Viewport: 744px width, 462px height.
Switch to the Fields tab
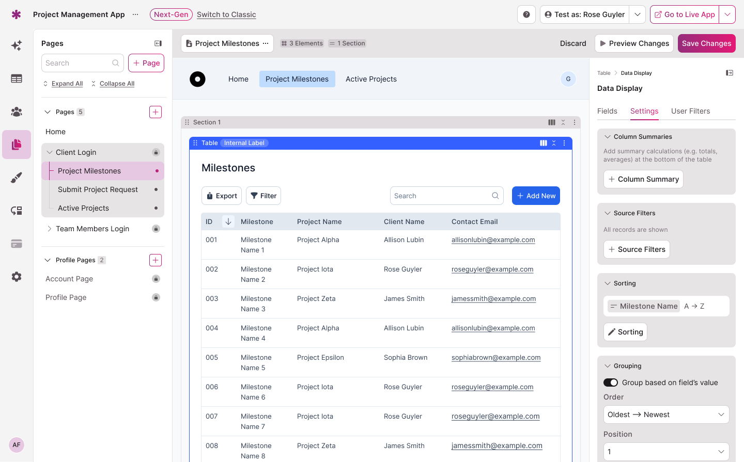pos(607,111)
